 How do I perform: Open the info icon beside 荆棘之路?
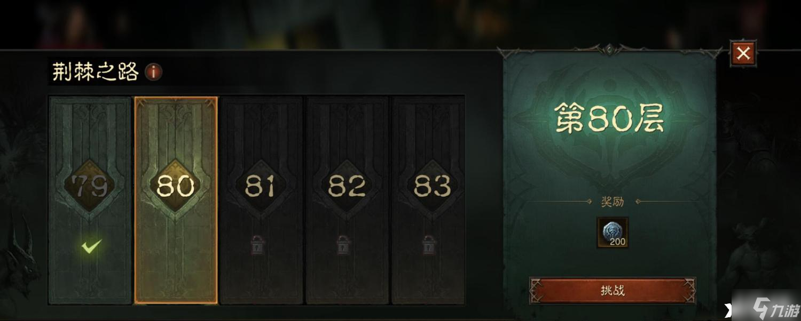(154, 72)
